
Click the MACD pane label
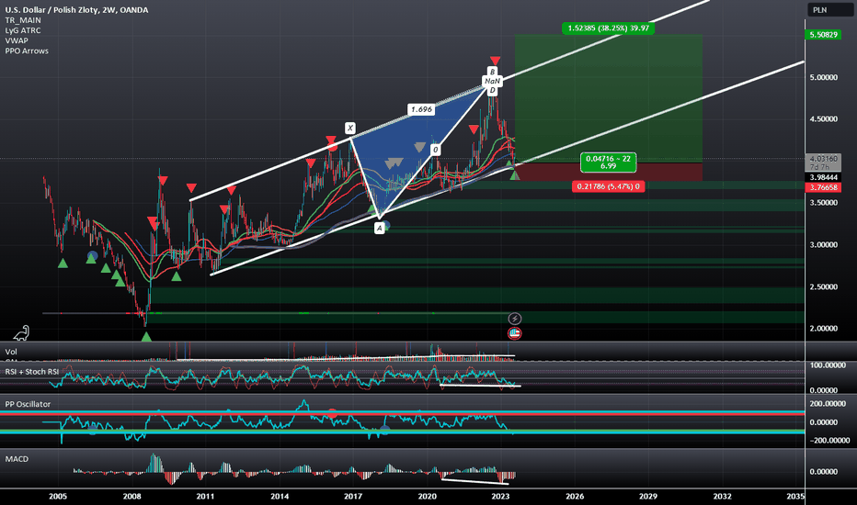pyautogui.click(x=17, y=459)
